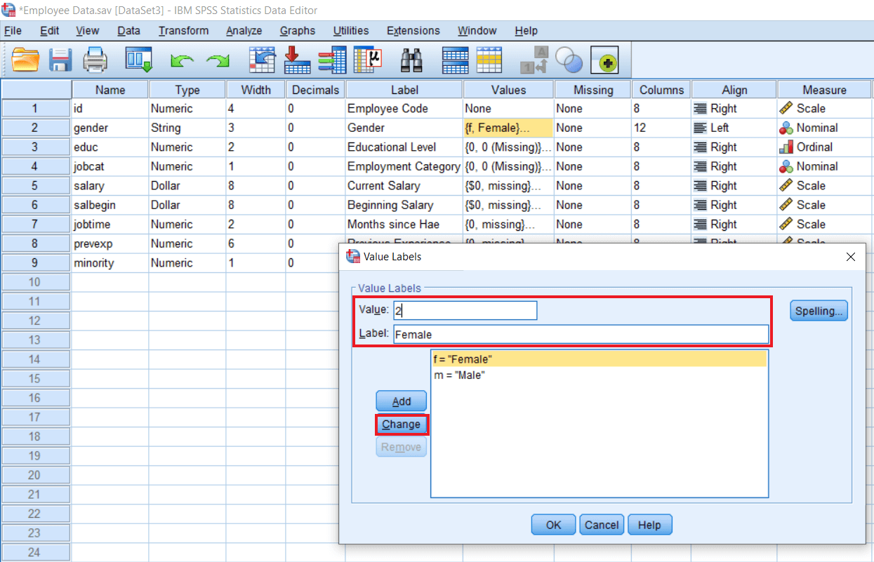Image resolution: width=874 pixels, height=562 pixels.
Task: Open the Analyze menu
Action: point(244,31)
